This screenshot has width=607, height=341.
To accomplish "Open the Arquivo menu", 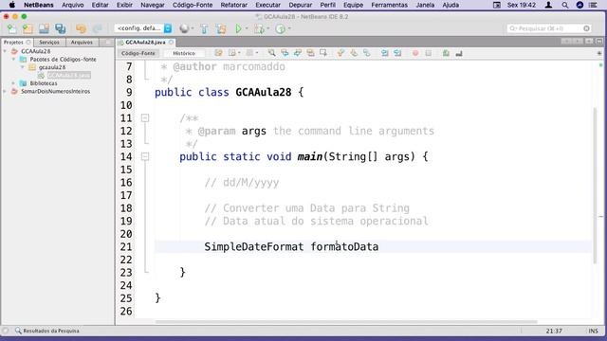I will pyautogui.click(x=72, y=5).
